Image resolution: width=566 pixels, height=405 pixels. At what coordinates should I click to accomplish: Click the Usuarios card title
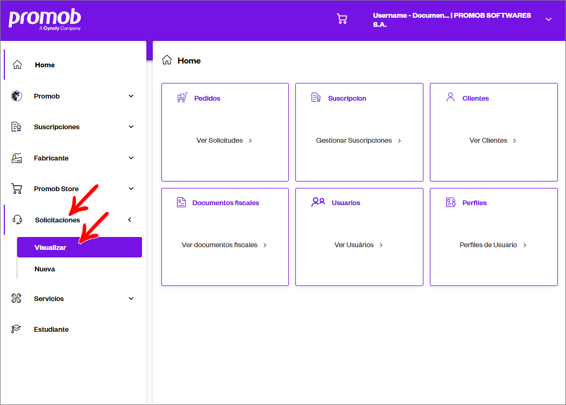346,202
